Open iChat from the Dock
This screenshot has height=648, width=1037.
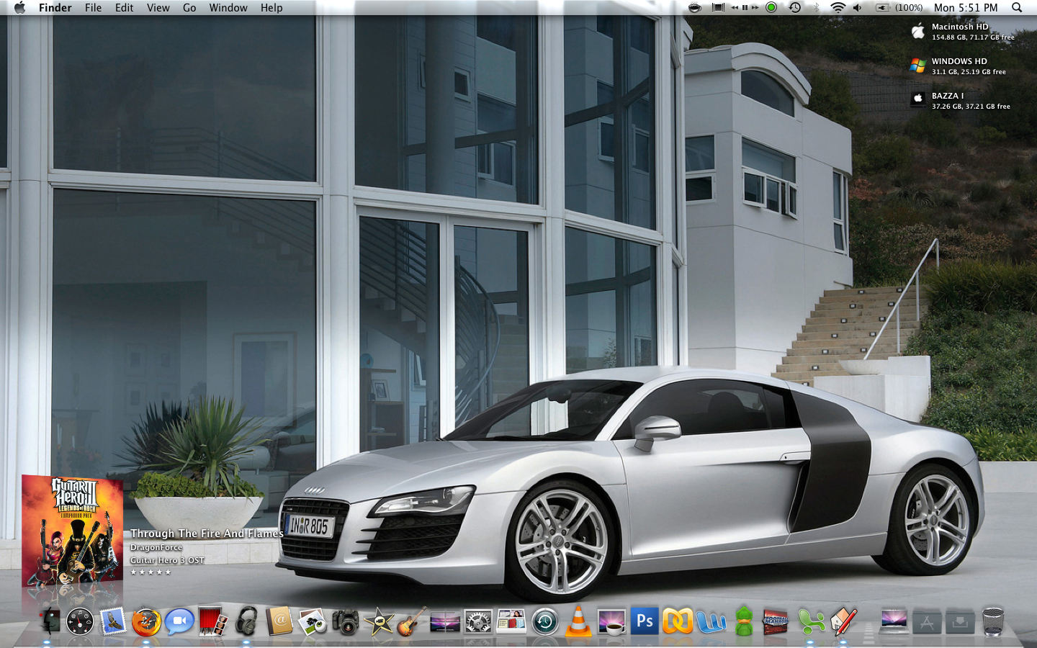[179, 621]
